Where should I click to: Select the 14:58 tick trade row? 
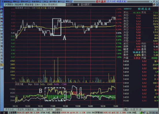tap(141, 61)
